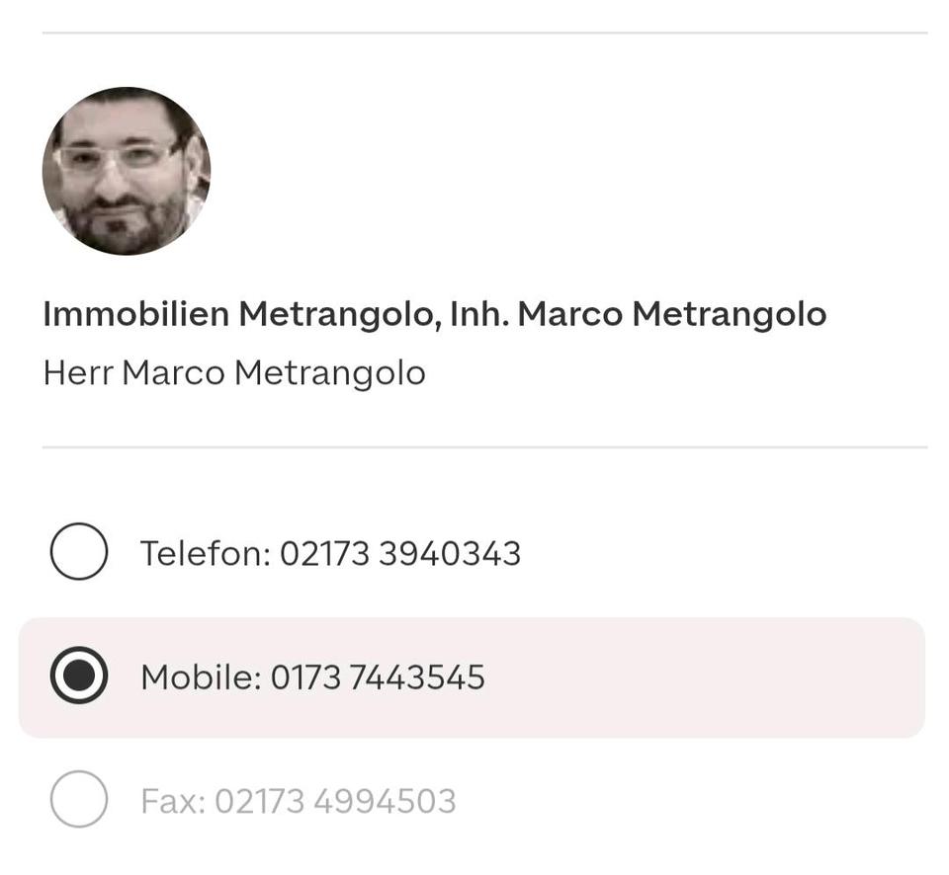Click the filled dot inside Mobile radio
The image size is (949, 875).
click(79, 676)
